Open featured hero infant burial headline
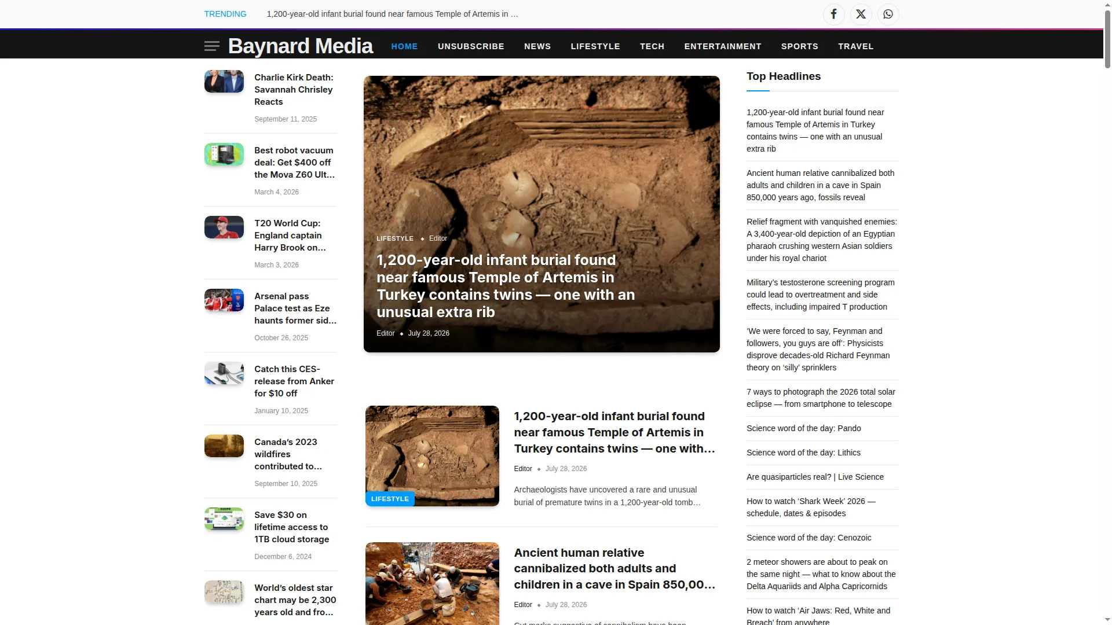Image resolution: width=1112 pixels, height=625 pixels. [x=506, y=286]
